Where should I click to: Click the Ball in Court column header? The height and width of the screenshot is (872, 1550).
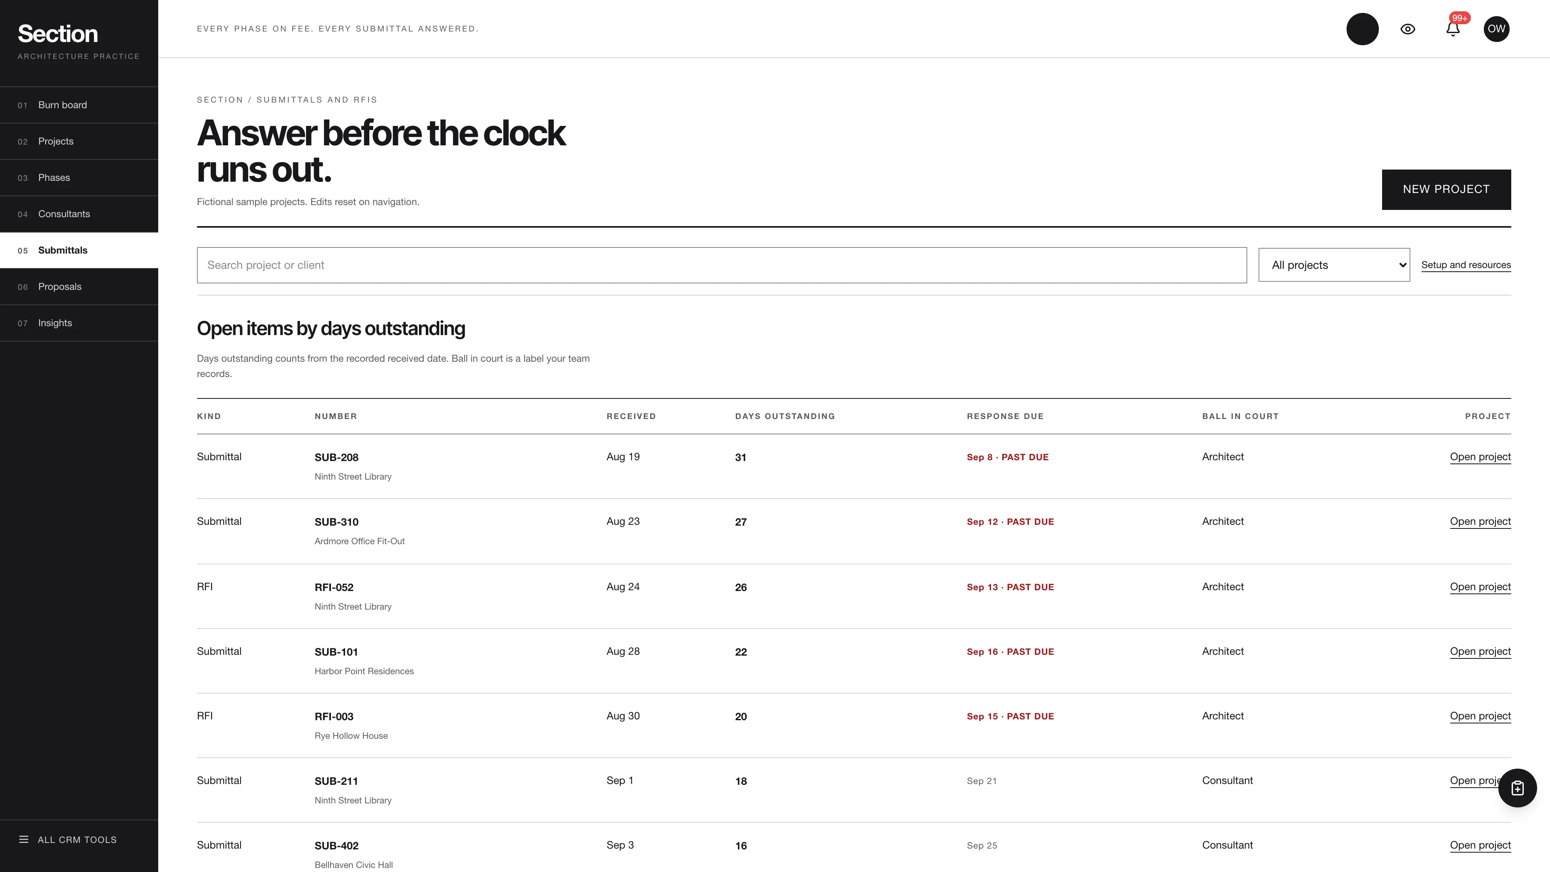click(1240, 417)
